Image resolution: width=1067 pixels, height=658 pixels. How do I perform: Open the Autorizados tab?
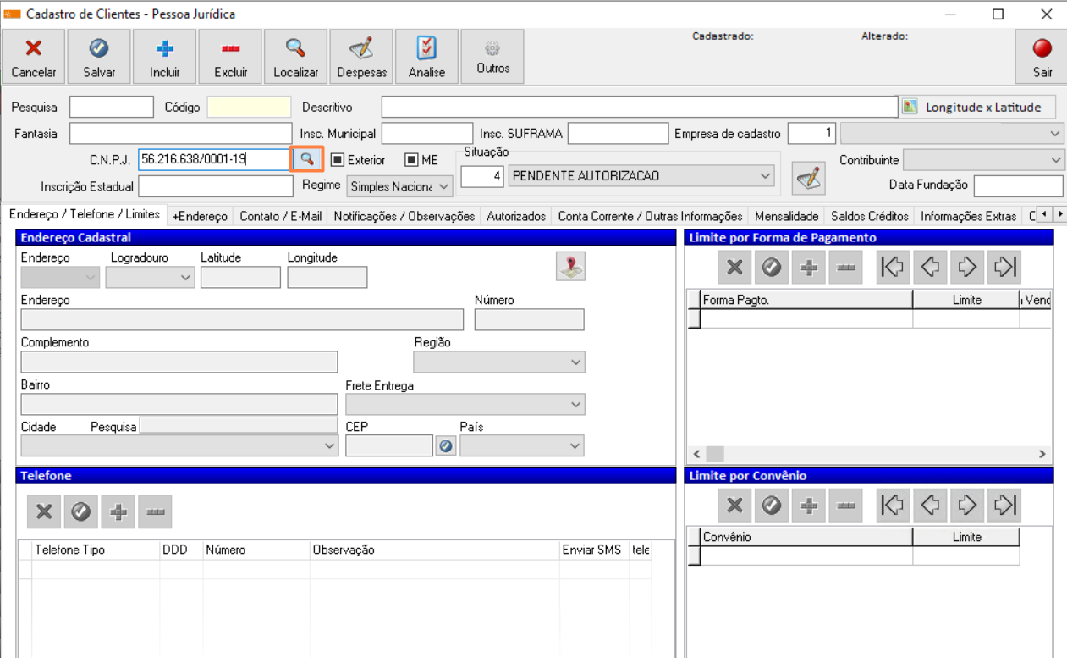[516, 217]
